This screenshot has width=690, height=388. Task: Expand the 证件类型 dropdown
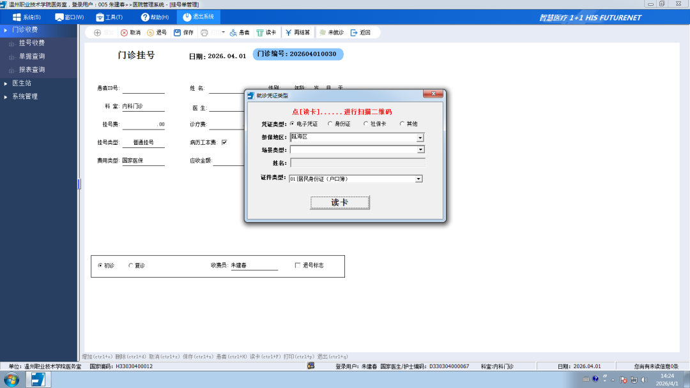click(x=418, y=178)
